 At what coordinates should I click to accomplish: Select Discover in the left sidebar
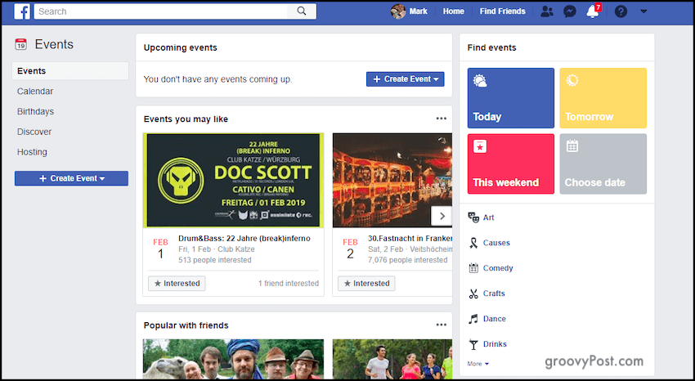point(34,132)
